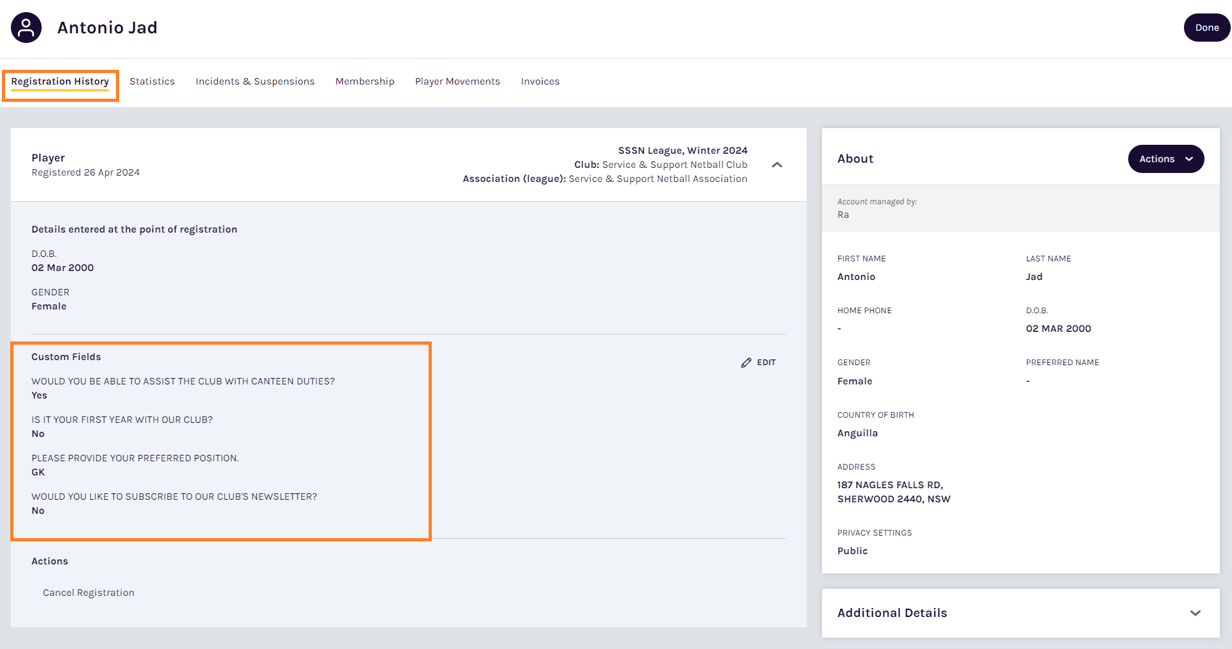This screenshot has width=1232, height=649.
Task: Collapse the Player registration panel chevron
Action: point(777,165)
